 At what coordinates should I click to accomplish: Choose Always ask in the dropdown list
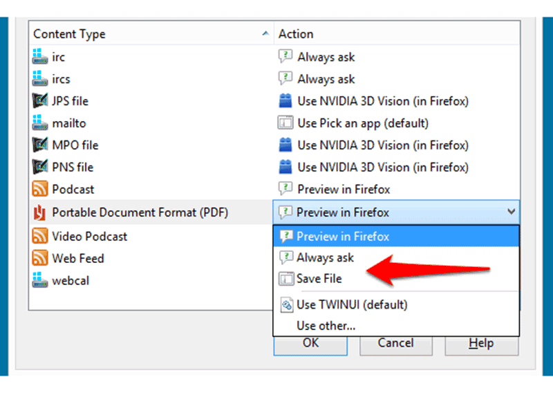coord(325,258)
